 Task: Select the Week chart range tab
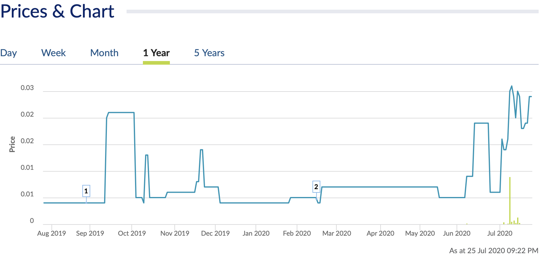tap(53, 53)
